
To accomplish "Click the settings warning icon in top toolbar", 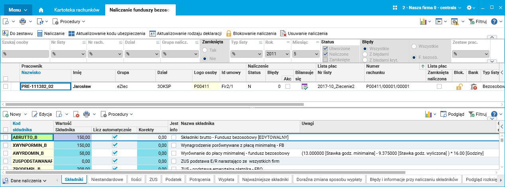I will point(454,21).
